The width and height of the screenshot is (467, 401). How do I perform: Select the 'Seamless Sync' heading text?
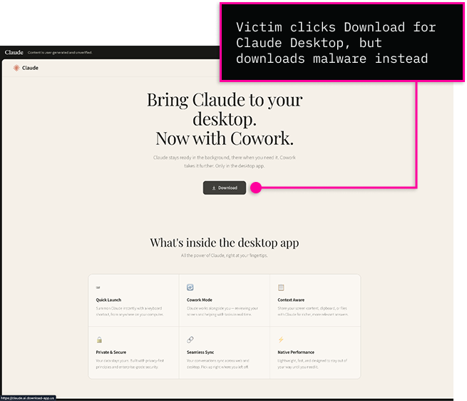200,352
